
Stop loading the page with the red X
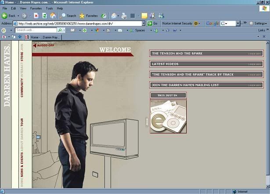[x=36, y=16]
